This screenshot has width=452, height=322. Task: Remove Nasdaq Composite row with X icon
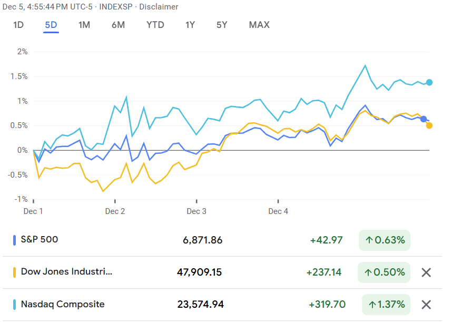(x=426, y=305)
